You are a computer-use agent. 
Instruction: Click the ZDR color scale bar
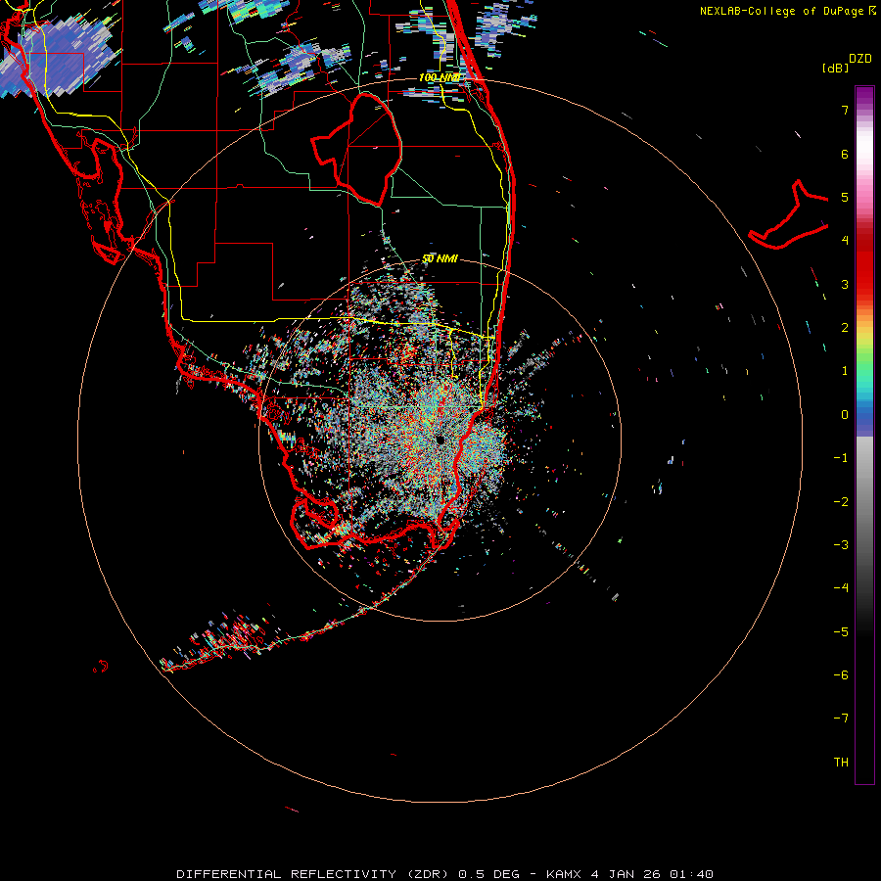864,435
